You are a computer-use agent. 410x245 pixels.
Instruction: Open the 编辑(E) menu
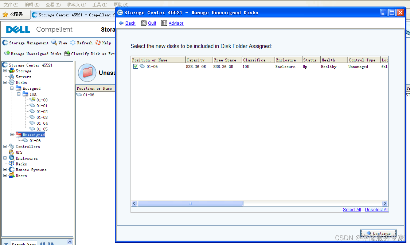pos(32,4)
